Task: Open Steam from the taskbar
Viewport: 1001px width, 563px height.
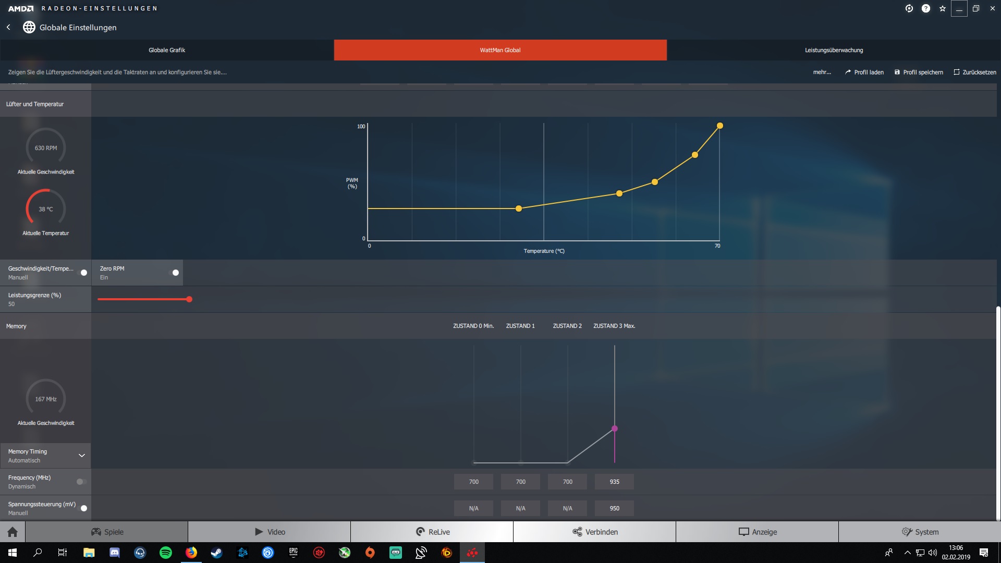Action: pos(216,553)
